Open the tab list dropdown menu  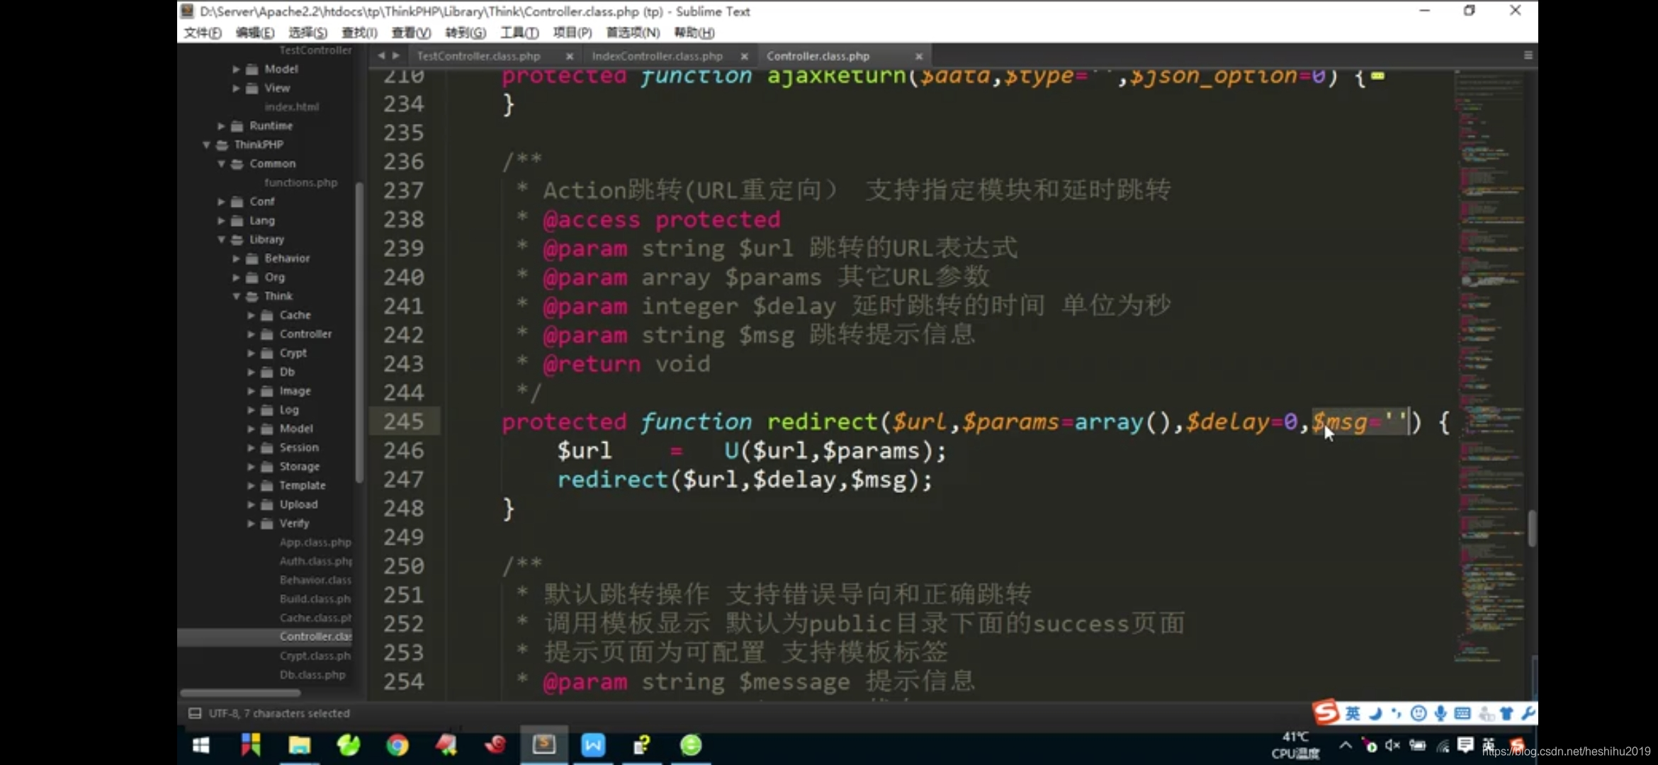coord(1528,55)
